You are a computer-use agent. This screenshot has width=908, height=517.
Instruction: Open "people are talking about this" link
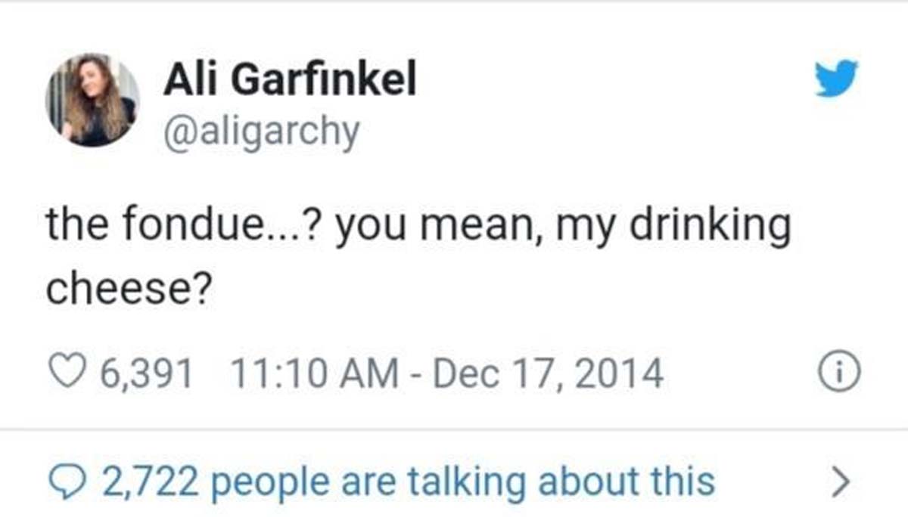tap(464, 481)
